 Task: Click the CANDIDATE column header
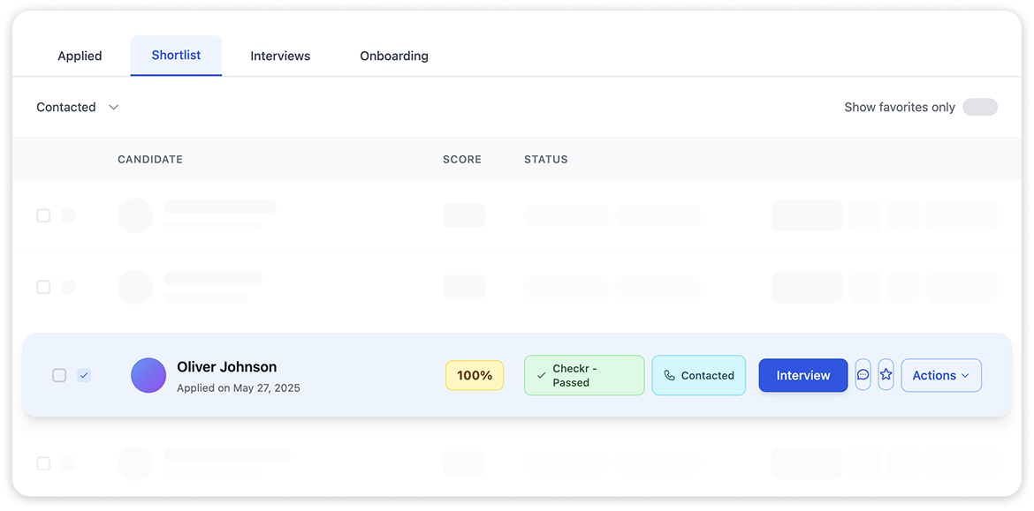click(x=150, y=160)
